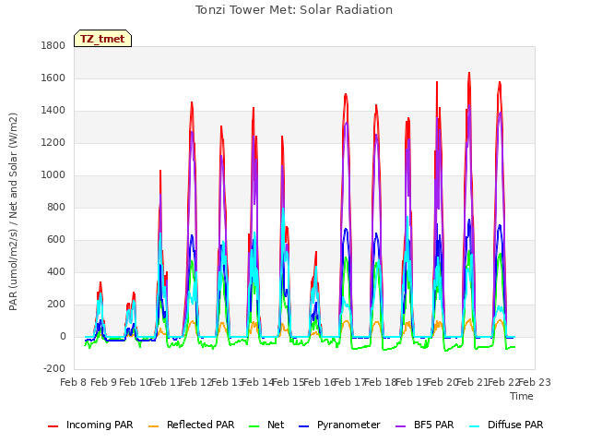Click the 1400 y-axis tick label
590x443 pixels.
click(x=53, y=111)
